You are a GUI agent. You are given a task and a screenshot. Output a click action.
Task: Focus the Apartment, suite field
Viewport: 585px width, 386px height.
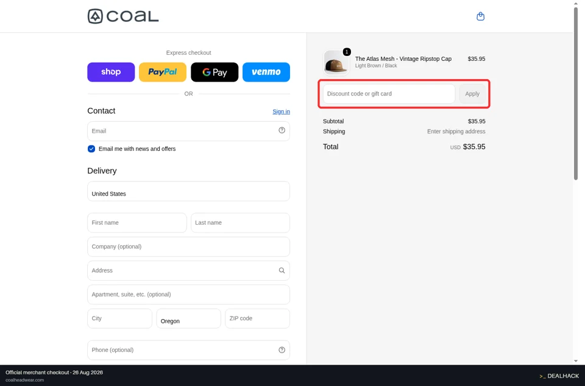tap(188, 294)
